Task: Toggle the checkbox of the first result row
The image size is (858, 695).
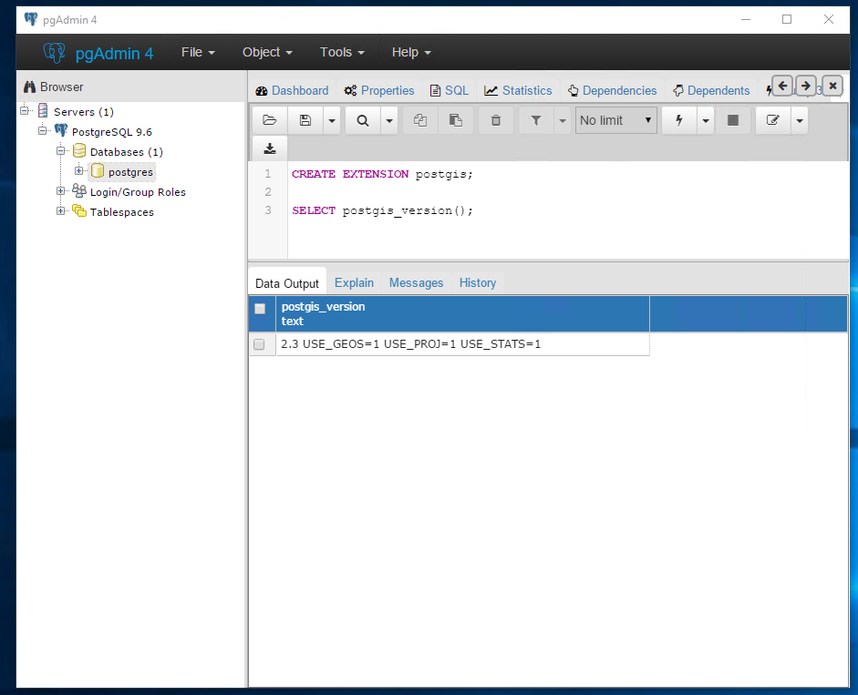Action: pyautogui.click(x=259, y=344)
